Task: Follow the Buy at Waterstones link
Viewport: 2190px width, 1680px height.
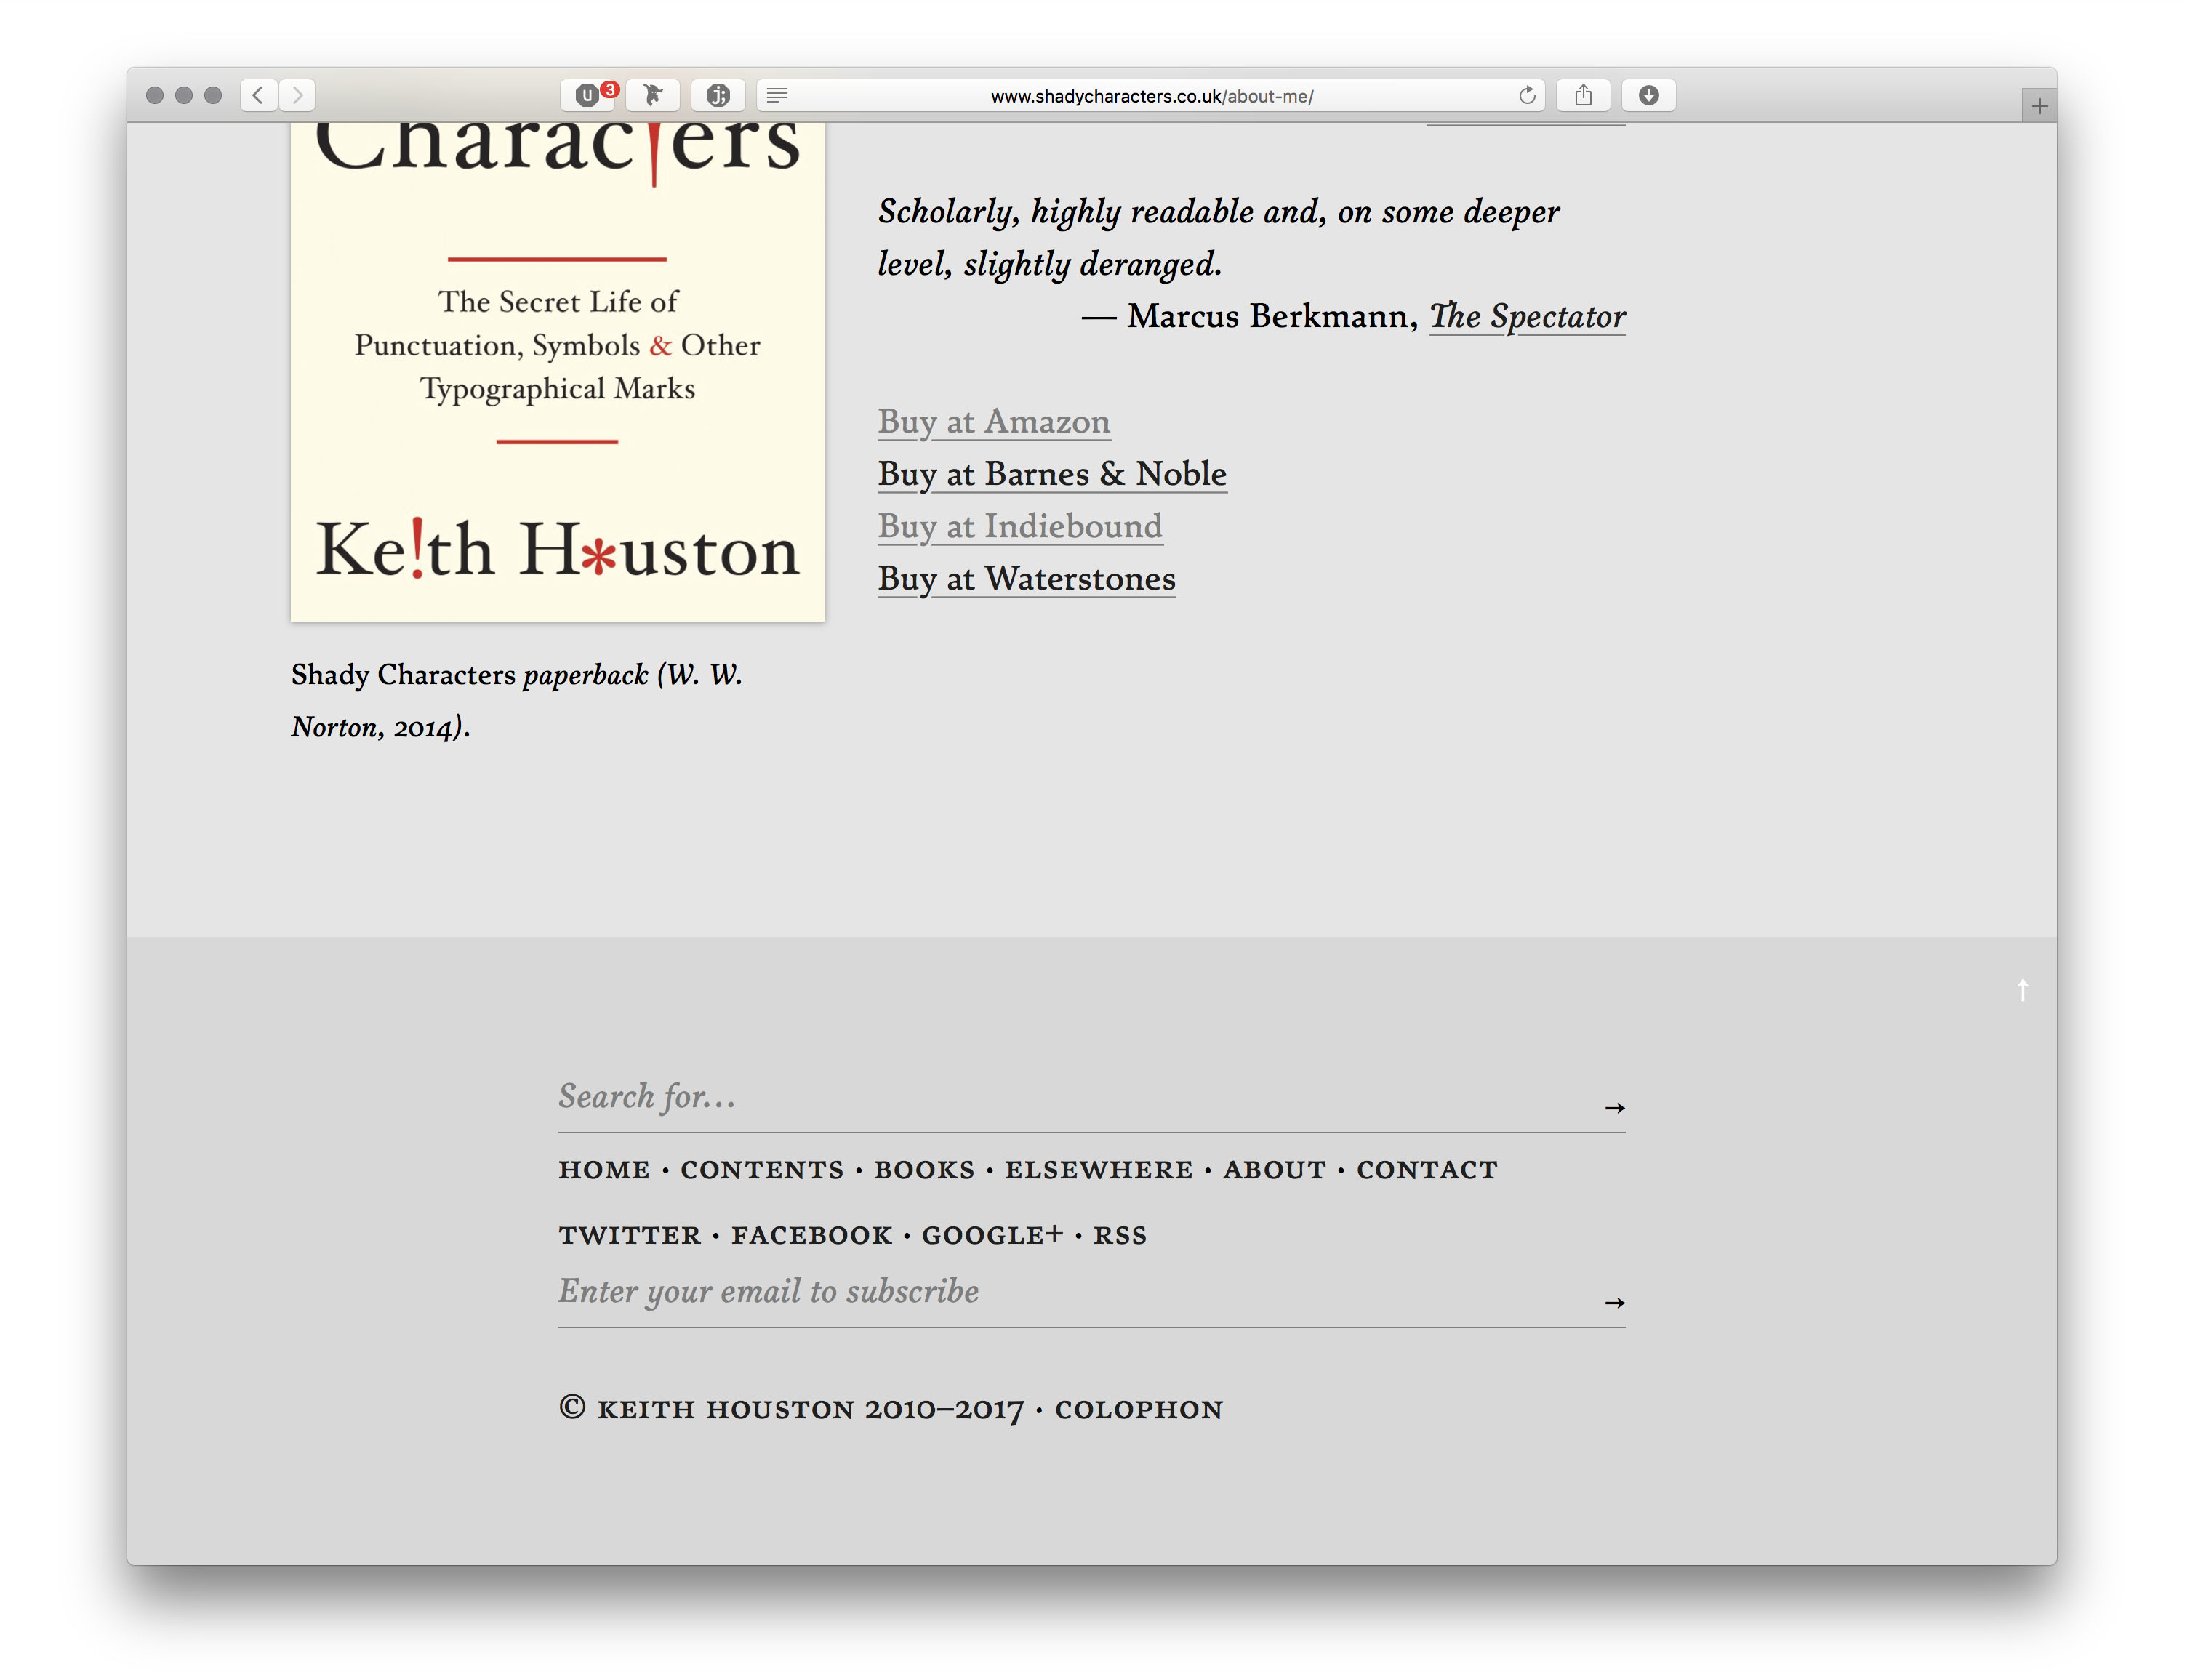Action: point(1026,579)
